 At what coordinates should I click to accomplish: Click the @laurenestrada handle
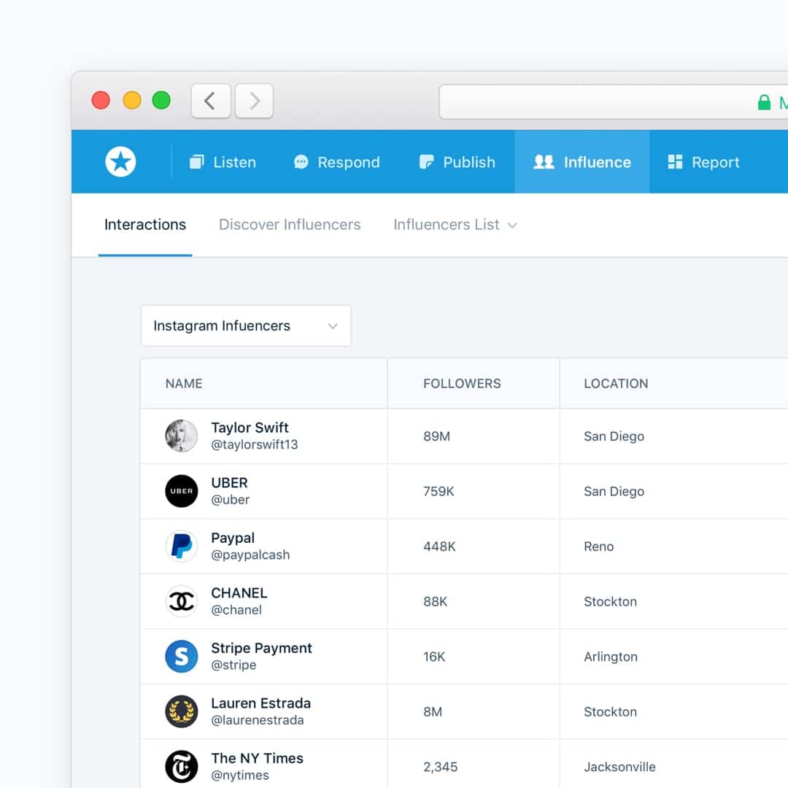point(258,720)
